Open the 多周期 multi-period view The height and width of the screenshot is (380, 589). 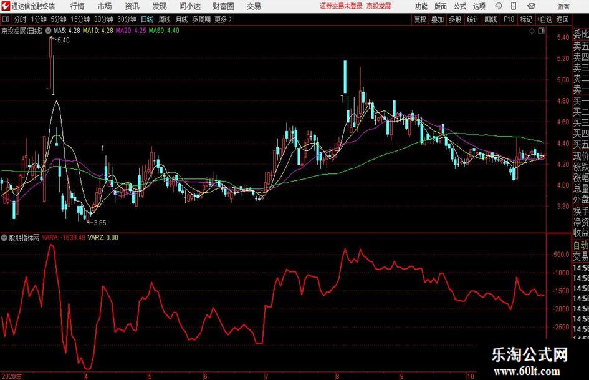[x=201, y=19]
